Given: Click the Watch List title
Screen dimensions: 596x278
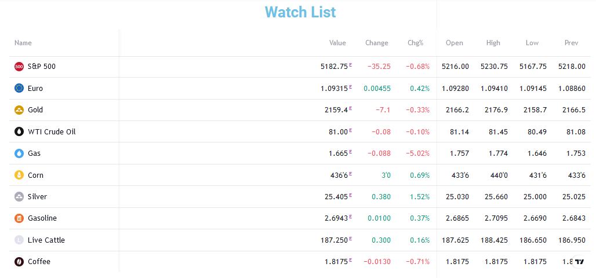Looking at the screenshot, I should pos(300,12).
